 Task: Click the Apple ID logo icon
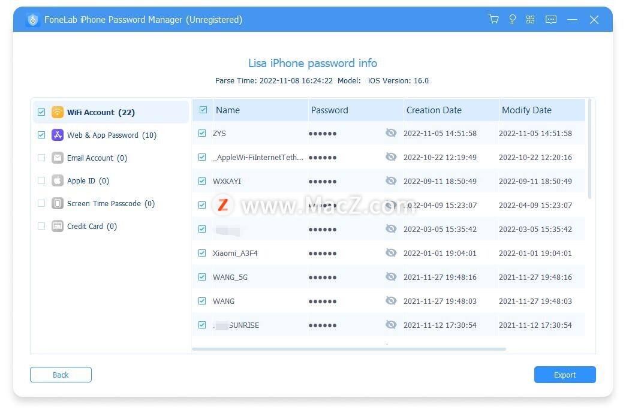58,180
